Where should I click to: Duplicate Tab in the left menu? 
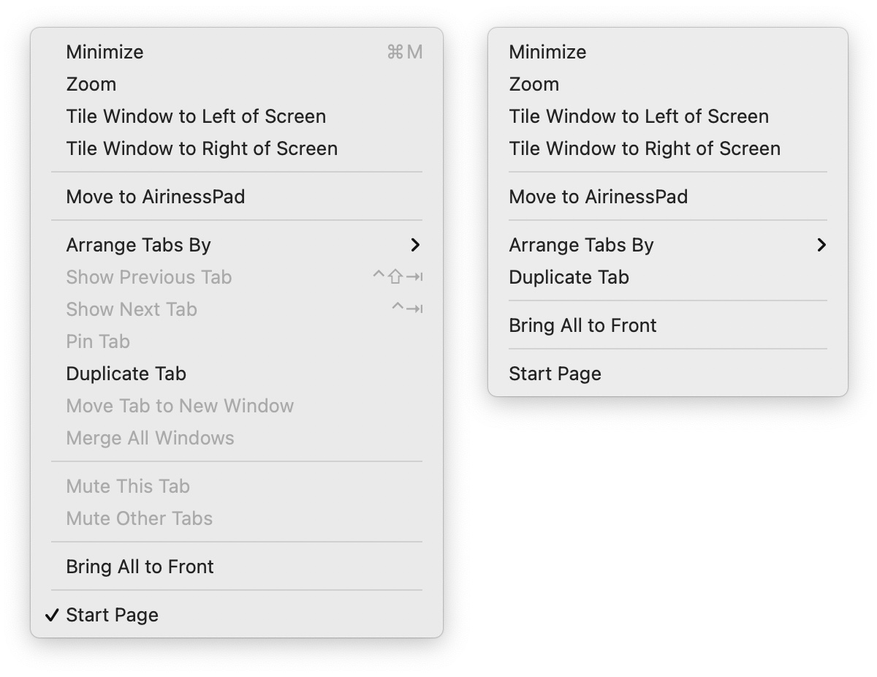point(237,374)
